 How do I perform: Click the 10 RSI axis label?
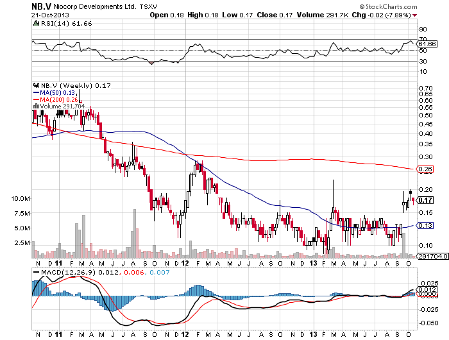pyautogui.click(x=423, y=72)
